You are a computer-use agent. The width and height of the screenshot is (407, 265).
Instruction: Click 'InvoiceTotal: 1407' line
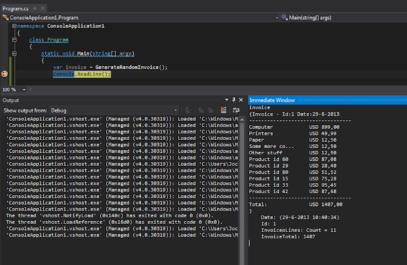288,237
